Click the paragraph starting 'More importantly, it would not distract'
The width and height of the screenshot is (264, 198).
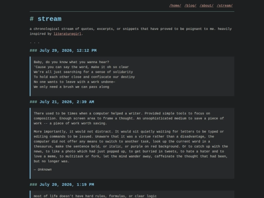pyautogui.click(x=131, y=146)
